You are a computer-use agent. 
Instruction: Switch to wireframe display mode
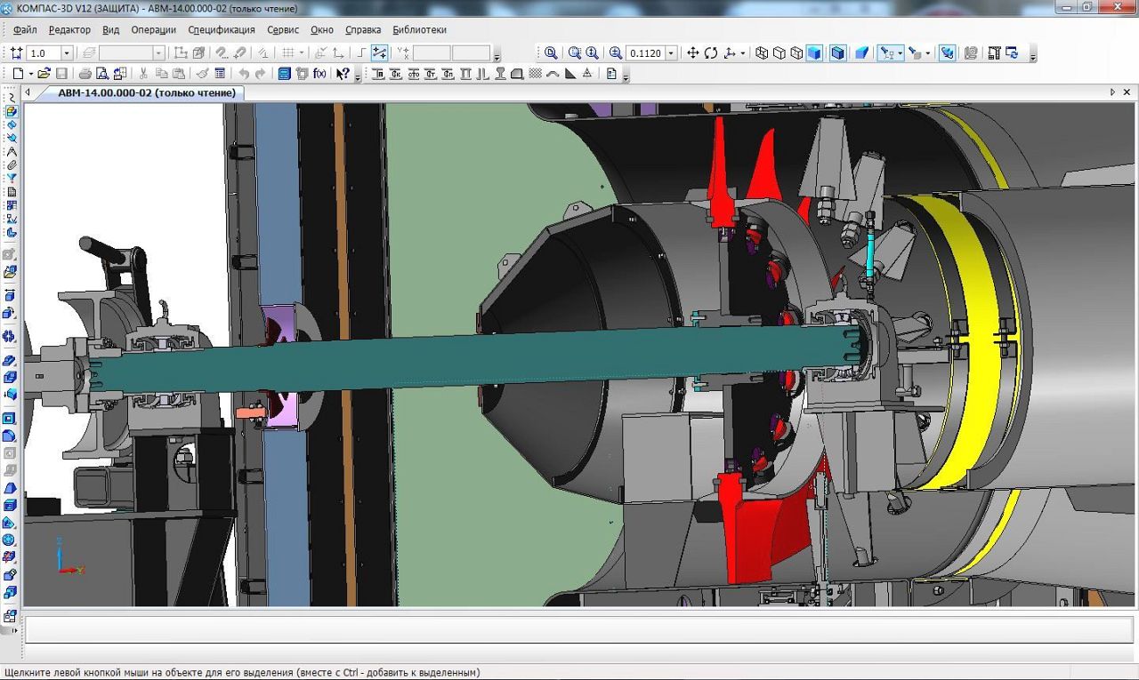[x=762, y=53]
